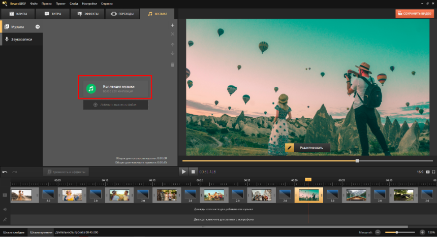Click the music track speaker icon
Viewport: 437px width, 237px height.
[x=5, y=209]
